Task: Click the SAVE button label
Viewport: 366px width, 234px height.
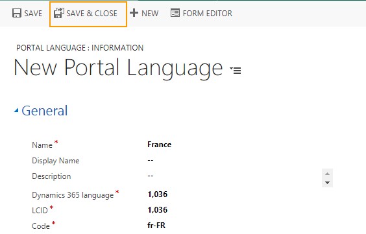Action: pos(33,13)
